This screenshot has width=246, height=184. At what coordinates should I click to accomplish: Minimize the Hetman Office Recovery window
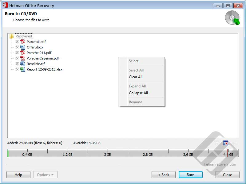(x=218, y=6)
